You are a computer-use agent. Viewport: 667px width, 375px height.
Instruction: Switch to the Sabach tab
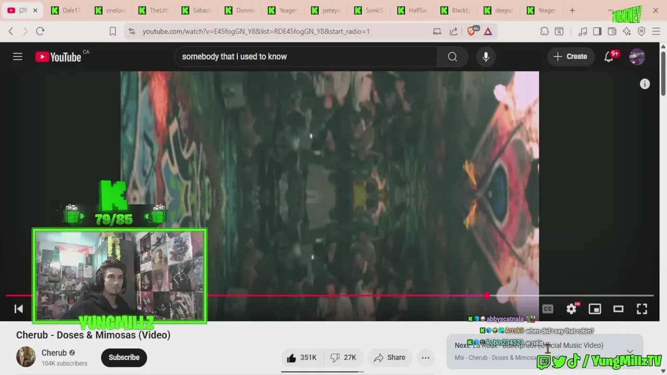tap(196, 10)
